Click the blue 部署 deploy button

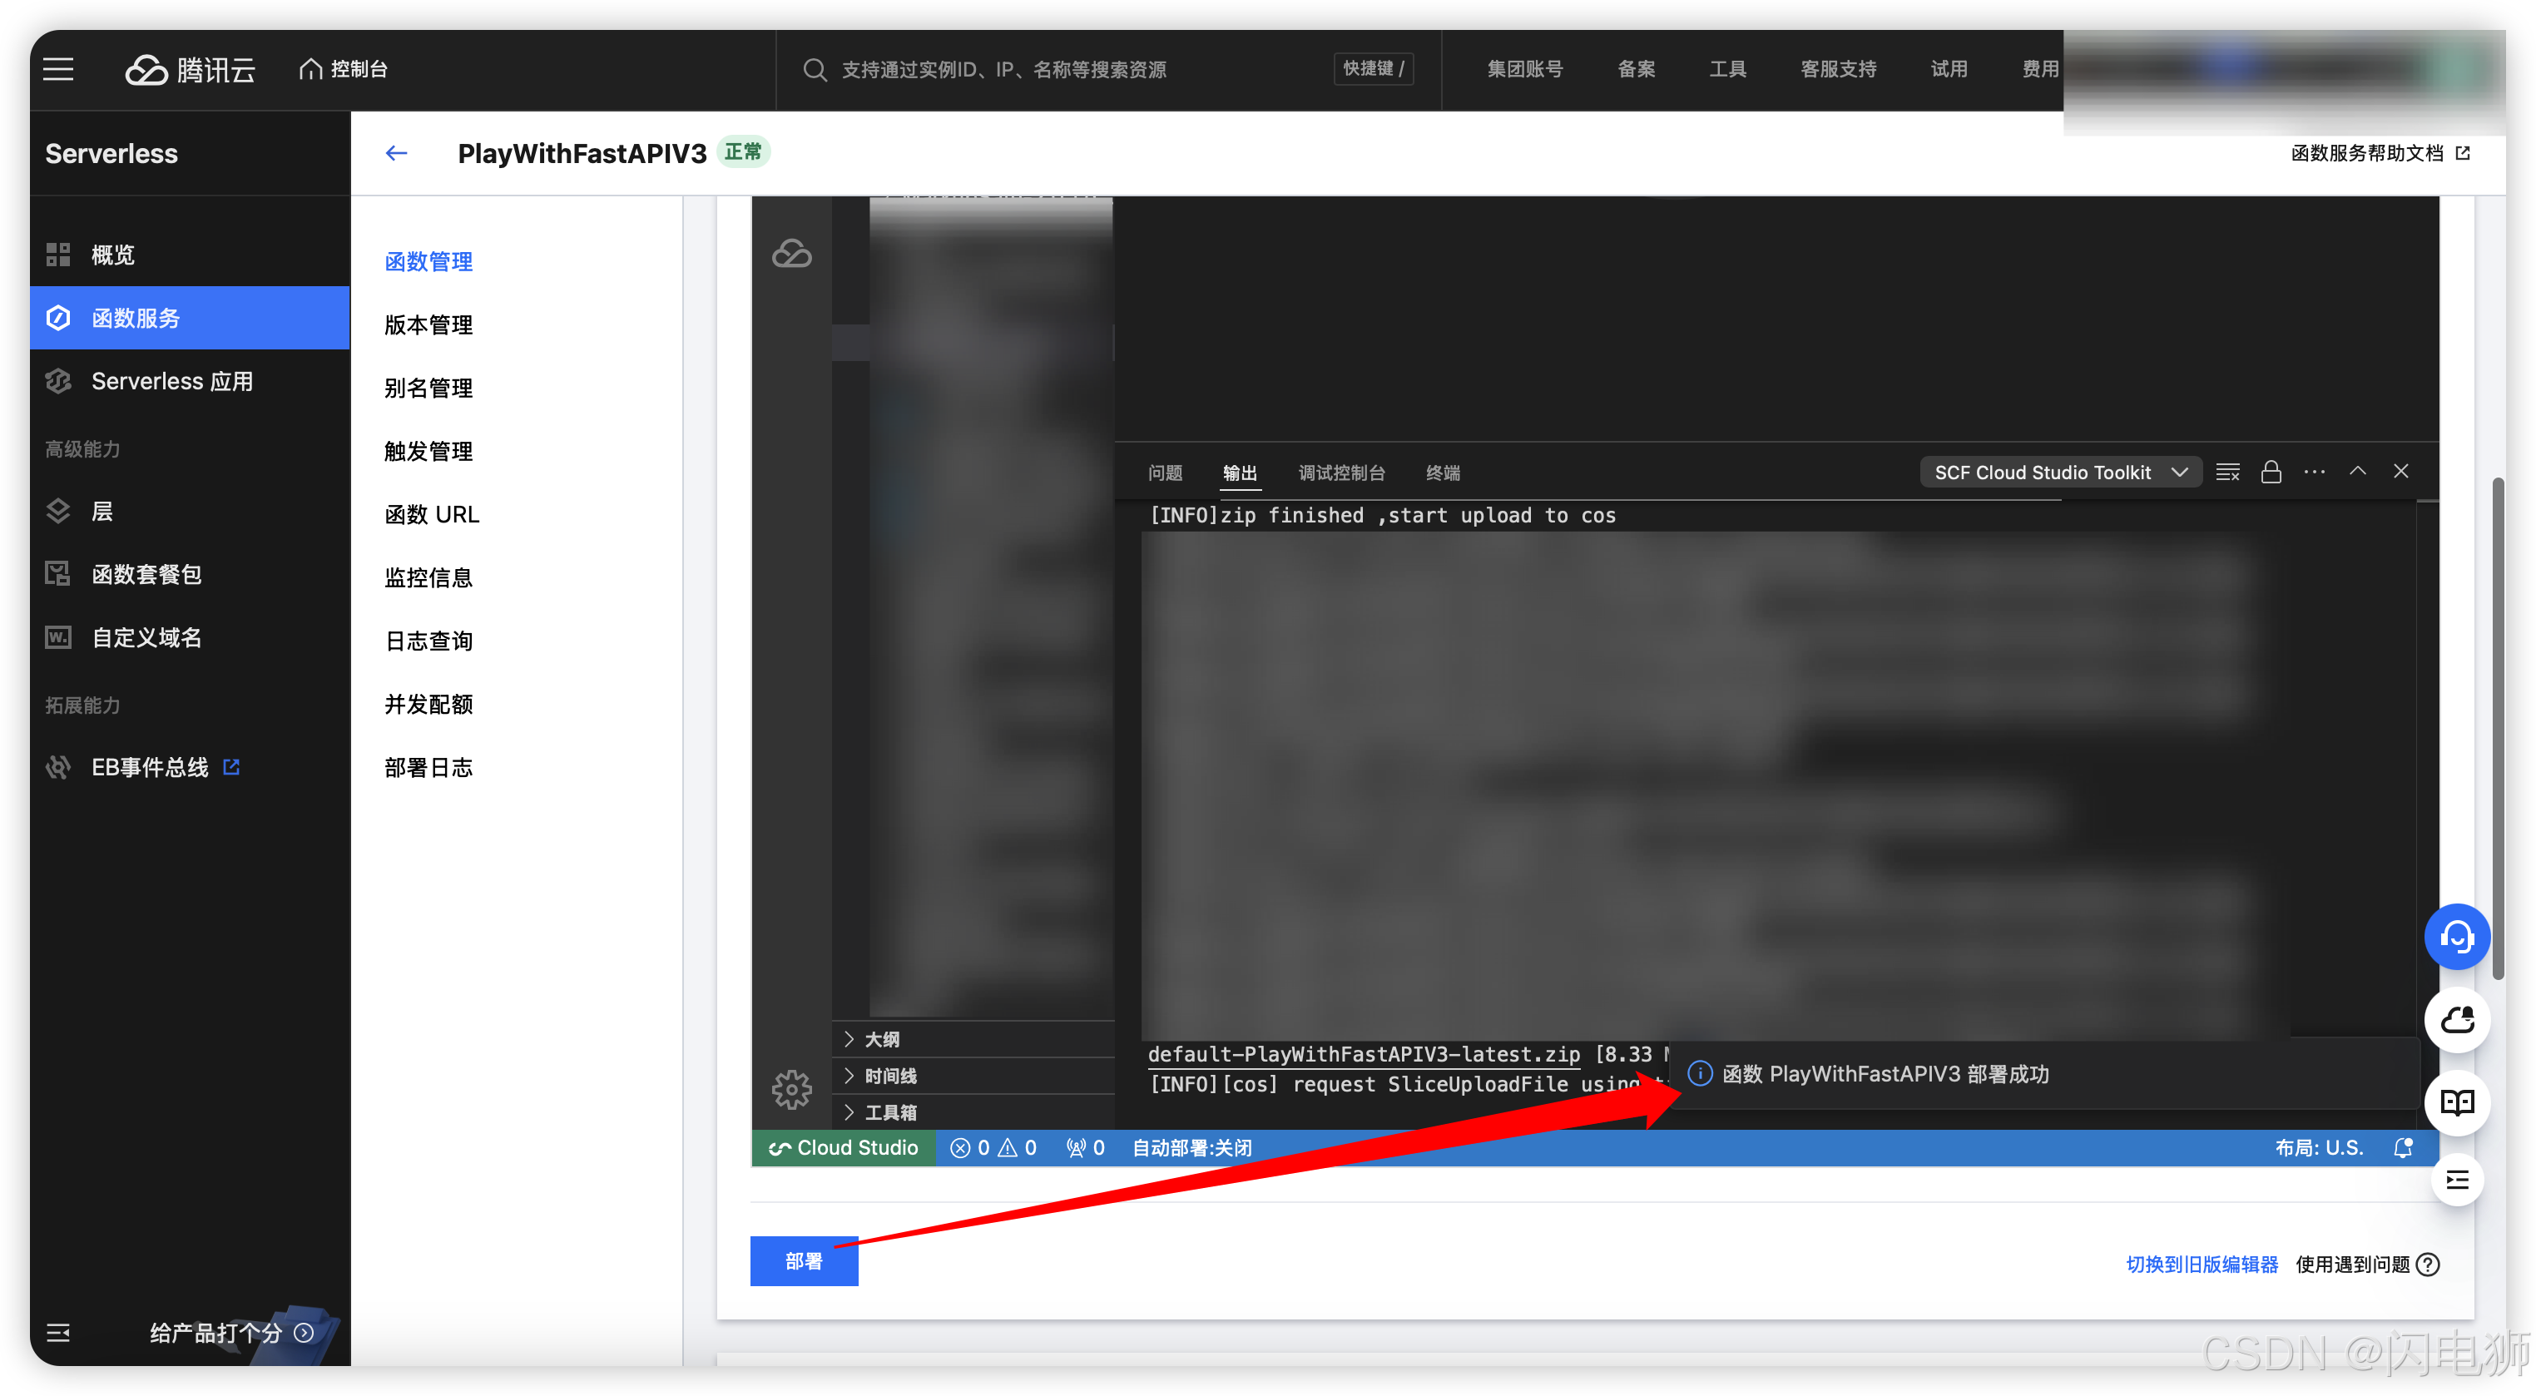pyautogui.click(x=804, y=1261)
